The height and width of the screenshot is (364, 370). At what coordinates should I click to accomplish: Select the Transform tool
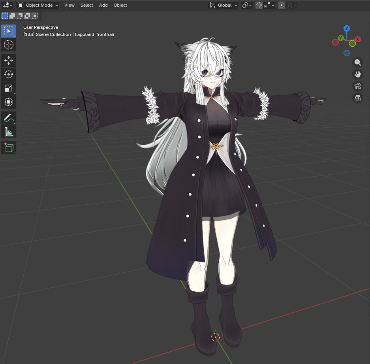pos(9,102)
